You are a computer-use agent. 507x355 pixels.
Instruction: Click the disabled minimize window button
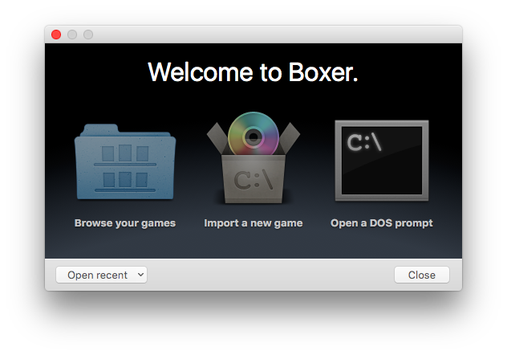click(72, 35)
